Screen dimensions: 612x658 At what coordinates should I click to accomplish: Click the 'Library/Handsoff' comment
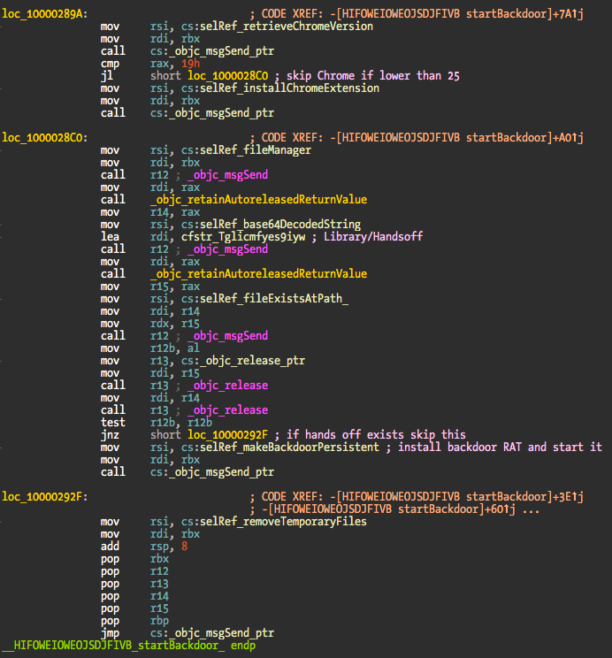[373, 237]
